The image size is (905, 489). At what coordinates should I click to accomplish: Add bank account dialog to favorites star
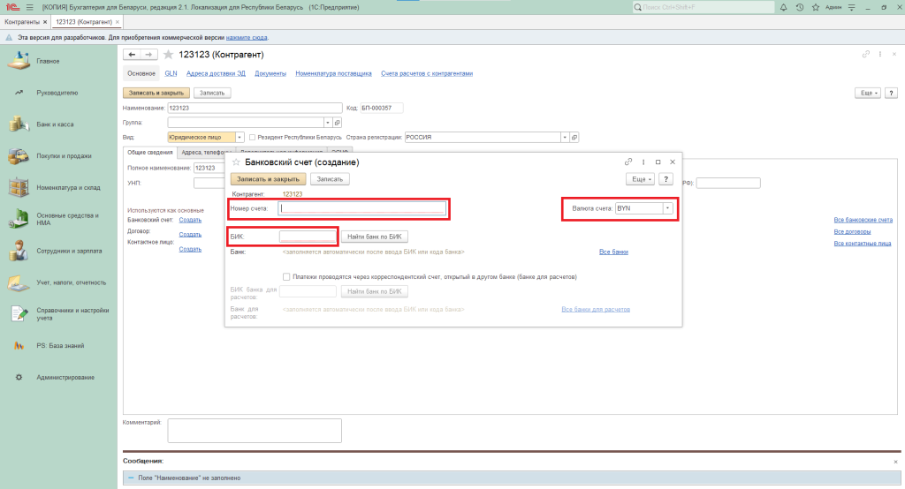click(x=235, y=162)
